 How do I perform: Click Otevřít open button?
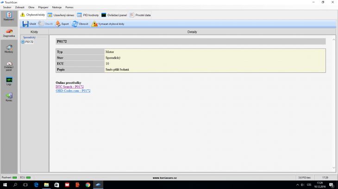pos(45,24)
